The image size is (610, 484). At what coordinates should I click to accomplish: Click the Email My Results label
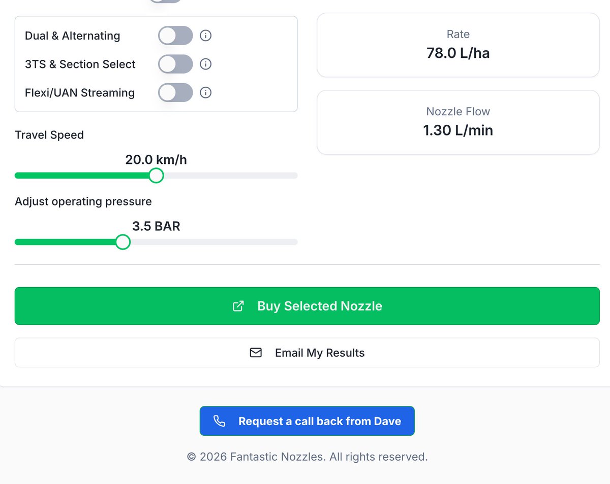[320, 353]
